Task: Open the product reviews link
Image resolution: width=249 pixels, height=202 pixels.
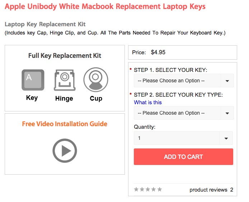Action: click(x=211, y=190)
